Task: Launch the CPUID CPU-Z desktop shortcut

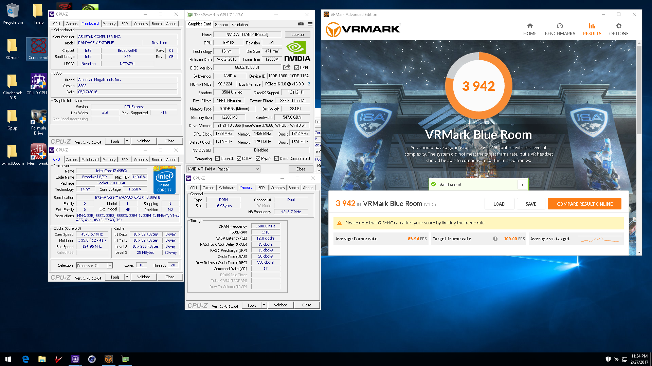Action: [x=37, y=84]
